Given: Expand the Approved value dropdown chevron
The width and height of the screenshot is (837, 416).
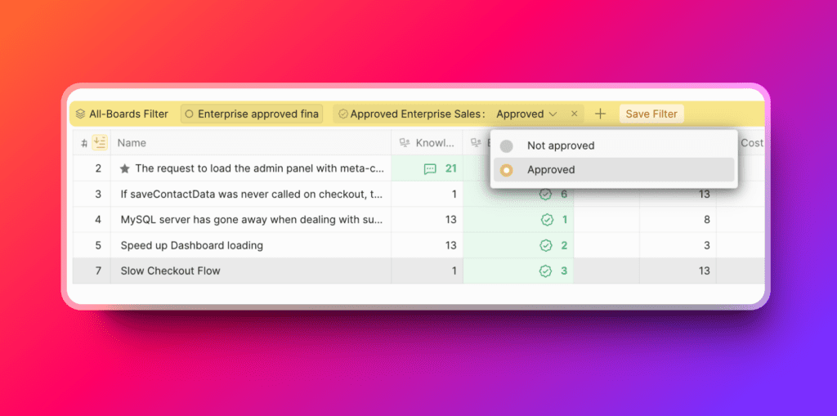Looking at the screenshot, I should click(x=553, y=114).
